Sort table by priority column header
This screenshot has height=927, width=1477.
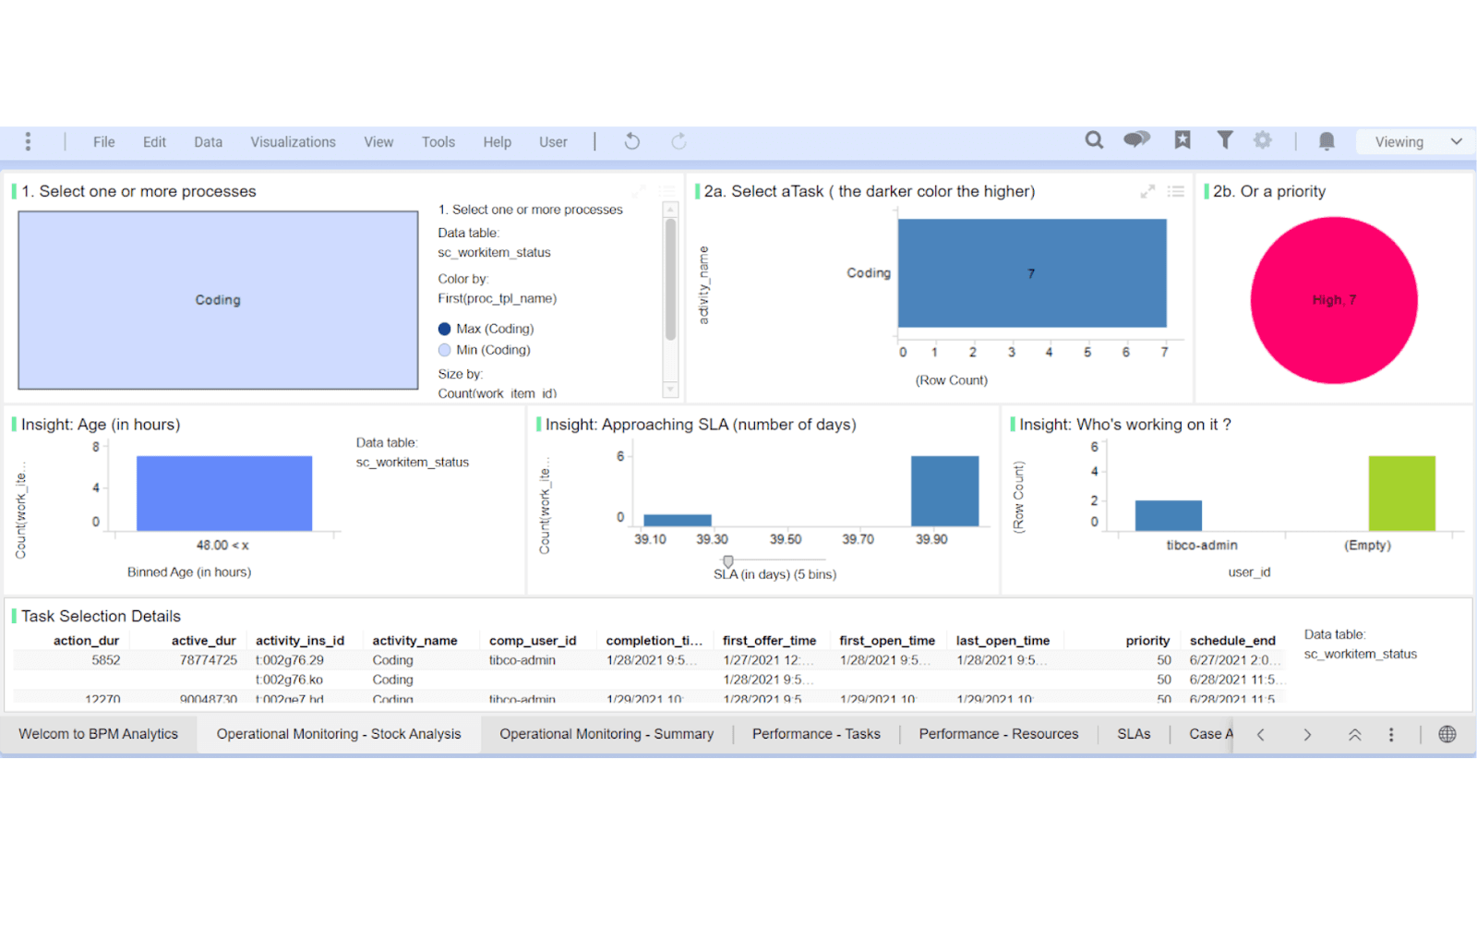(1147, 641)
